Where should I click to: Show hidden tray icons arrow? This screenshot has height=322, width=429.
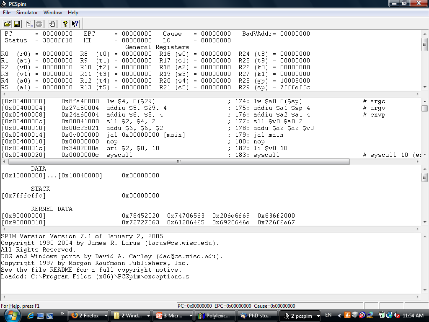coord(339,316)
